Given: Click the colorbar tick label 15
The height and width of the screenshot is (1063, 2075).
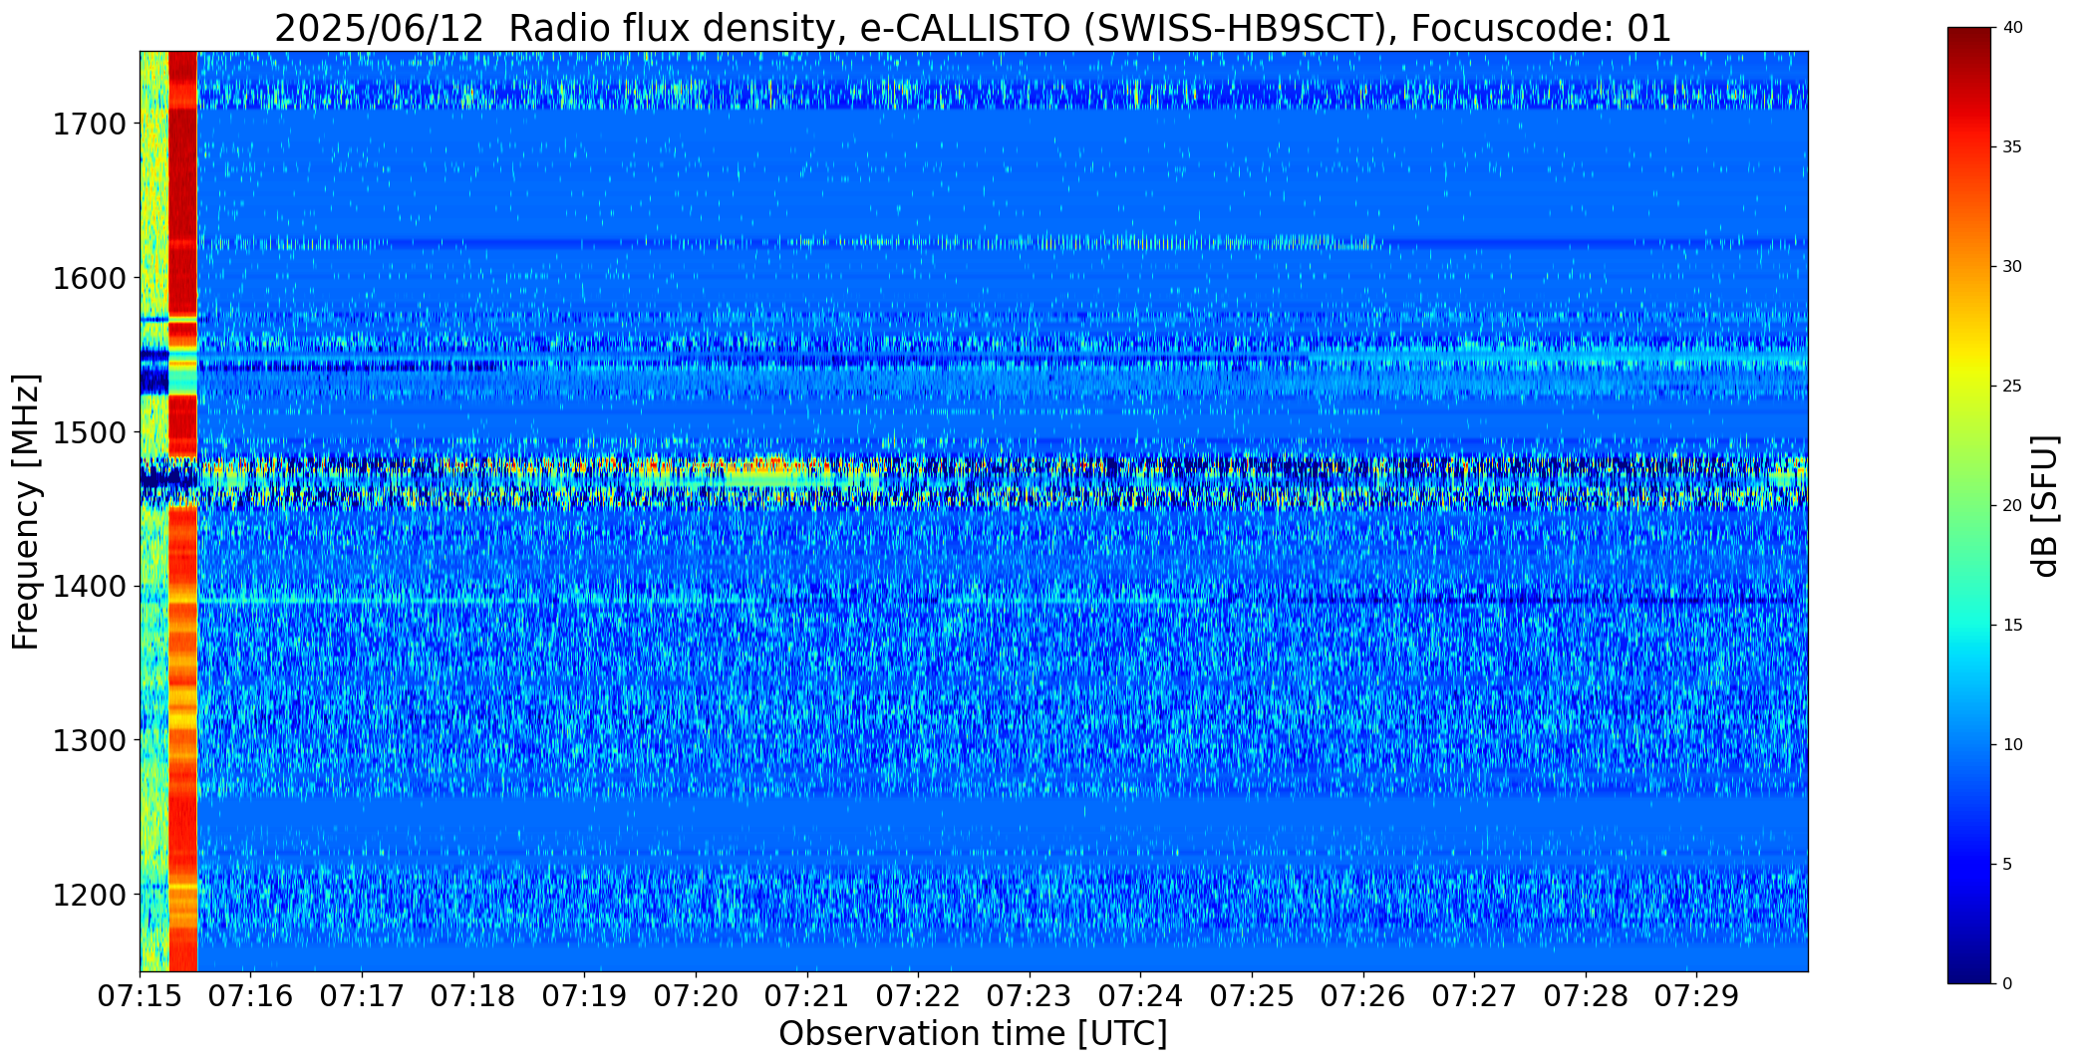Looking at the screenshot, I should pos(2012,626).
